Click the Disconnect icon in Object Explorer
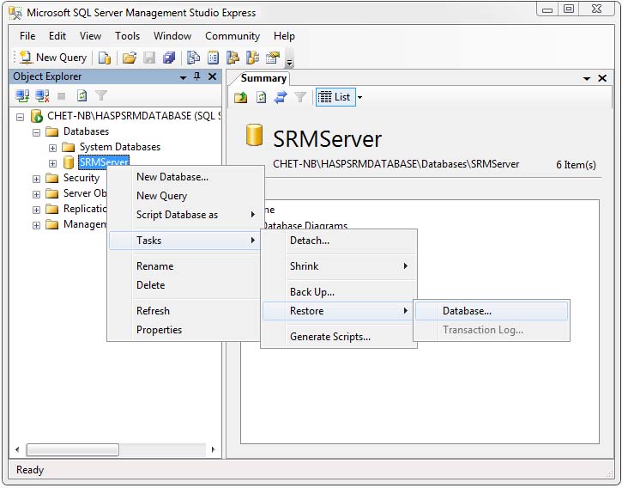This screenshot has height=488, width=622. click(x=42, y=95)
